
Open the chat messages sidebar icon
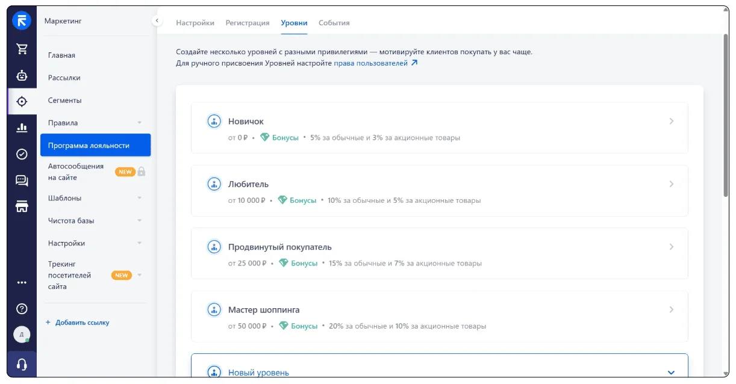[22, 181]
